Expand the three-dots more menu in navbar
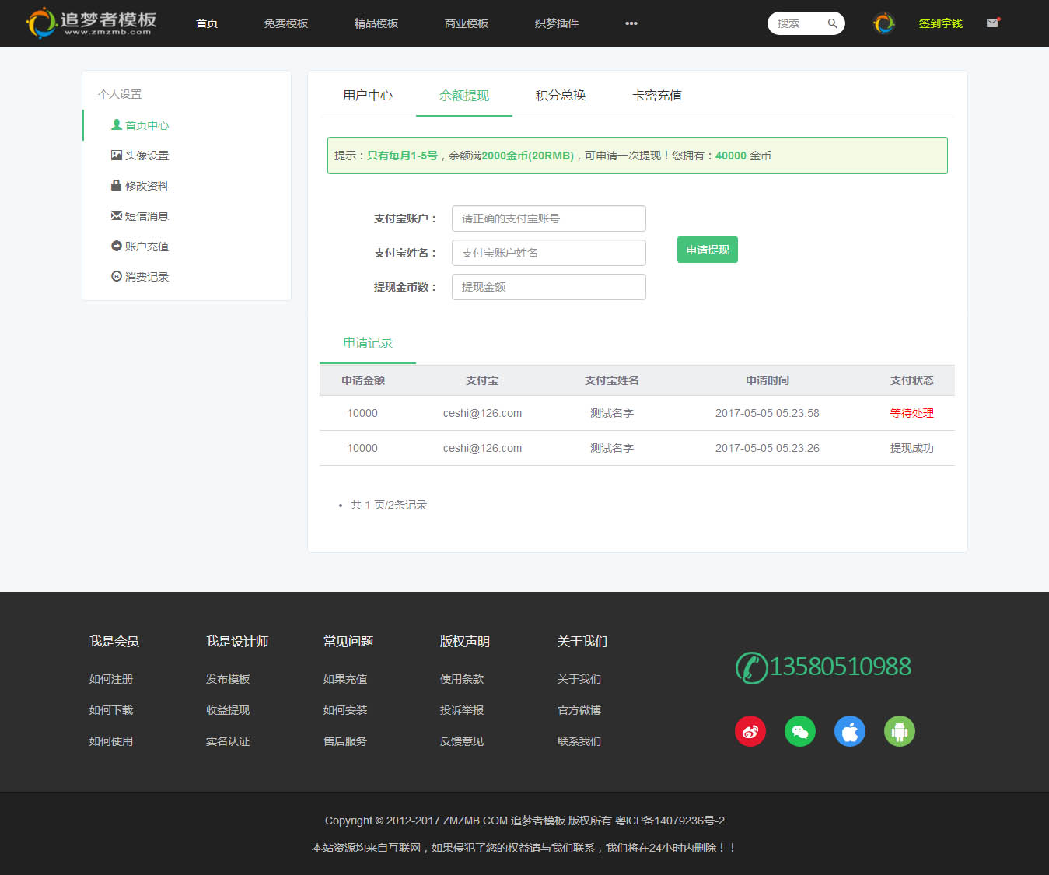 coord(631,23)
